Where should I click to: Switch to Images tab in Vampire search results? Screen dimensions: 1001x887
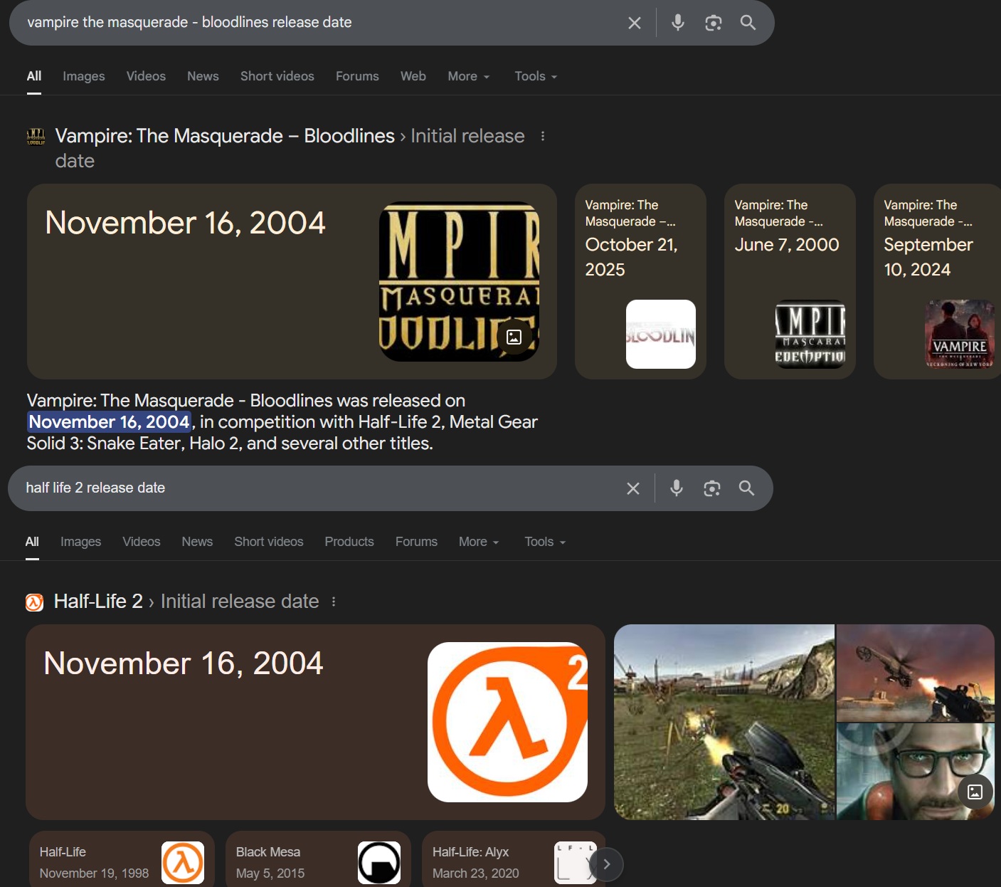coord(84,76)
